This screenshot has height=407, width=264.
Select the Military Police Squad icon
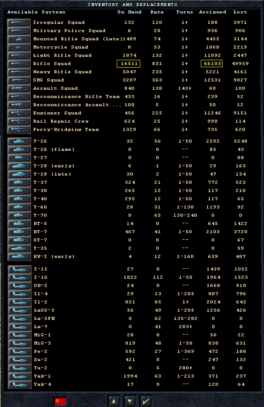pyautogui.click(x=19, y=31)
